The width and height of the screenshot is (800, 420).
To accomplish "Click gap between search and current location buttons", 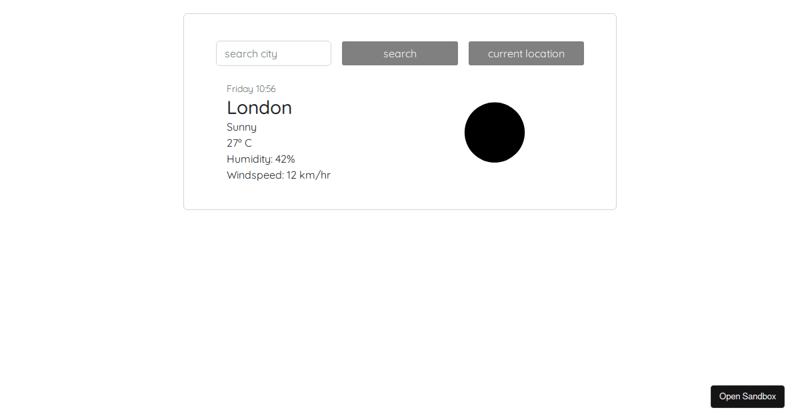I will click(463, 53).
